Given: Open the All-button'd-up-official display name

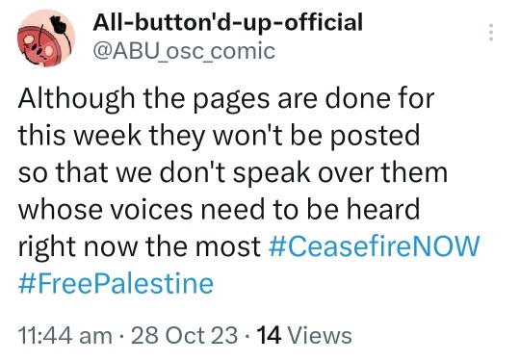Looking at the screenshot, I should tap(228, 22).
